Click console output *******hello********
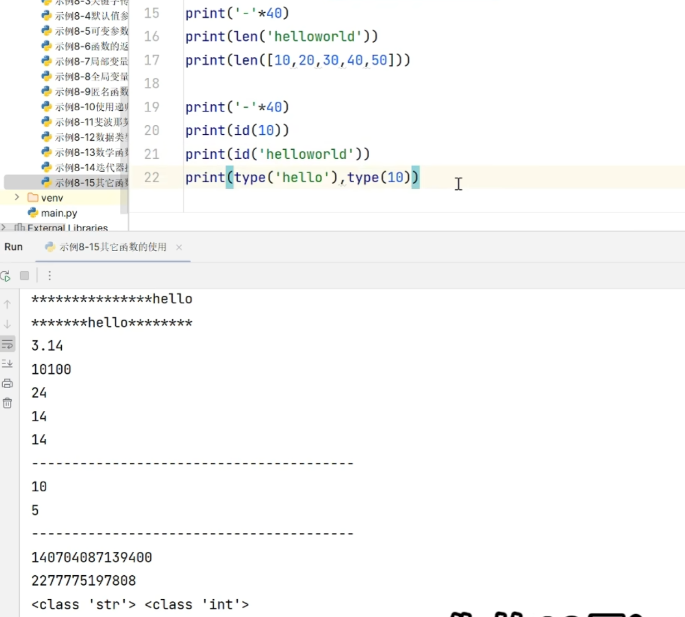The height and width of the screenshot is (617, 685). [x=112, y=322]
